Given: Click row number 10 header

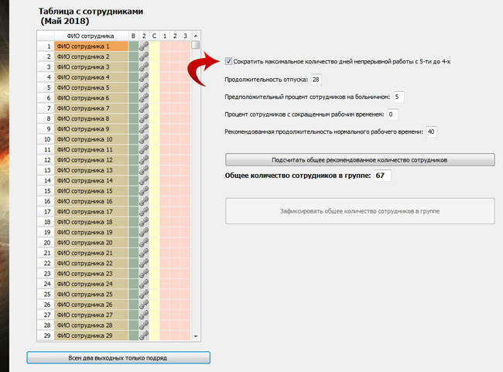Looking at the screenshot, I should coord(46,139).
